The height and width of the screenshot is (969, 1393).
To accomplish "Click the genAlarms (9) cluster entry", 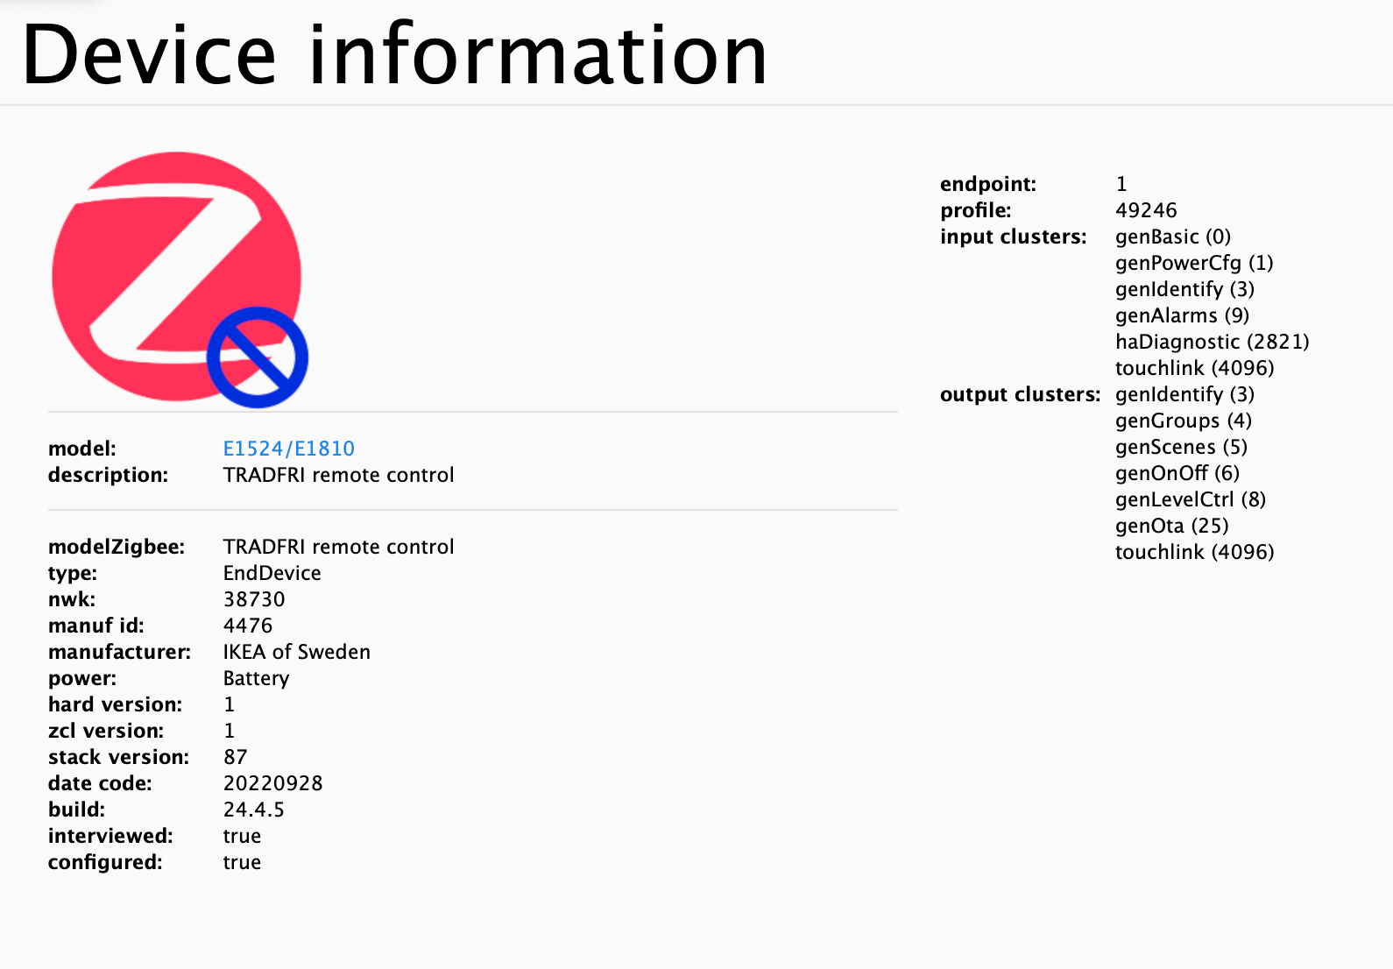I will click(1182, 315).
